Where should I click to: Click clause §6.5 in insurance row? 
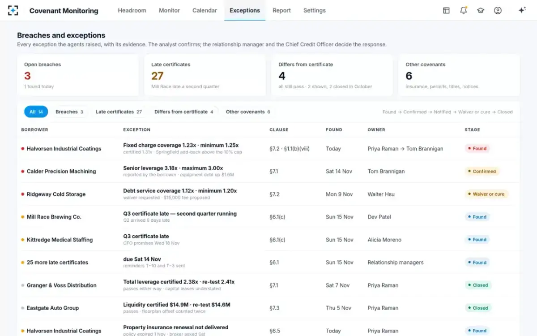pyautogui.click(x=275, y=331)
